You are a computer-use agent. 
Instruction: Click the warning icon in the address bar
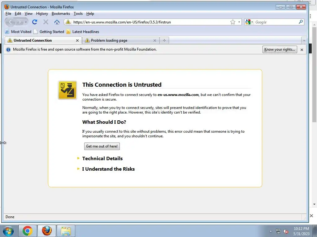pos(68,22)
